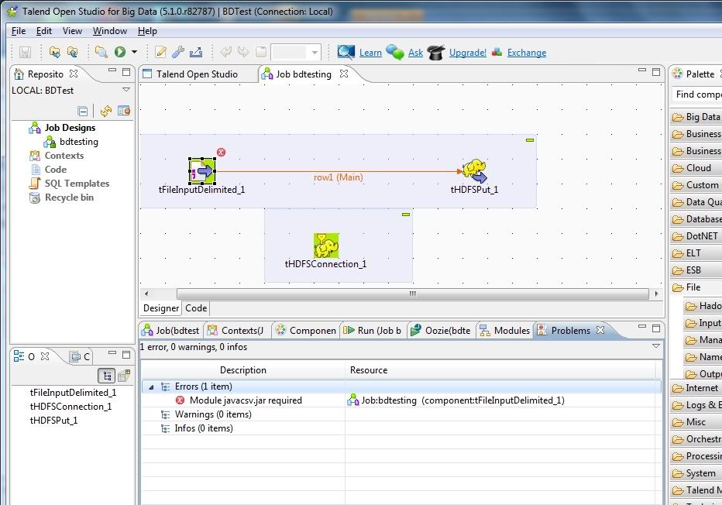Click the wrench settings toolbar icon

[x=177, y=52]
